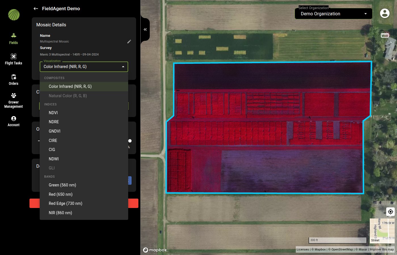Choose Natural Color (R, G, B) composite
This screenshot has height=255, width=397.
(x=84, y=96)
